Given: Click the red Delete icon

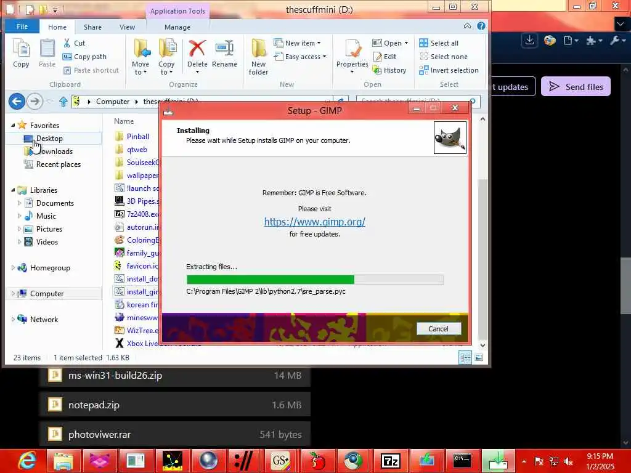Looking at the screenshot, I should [197, 49].
